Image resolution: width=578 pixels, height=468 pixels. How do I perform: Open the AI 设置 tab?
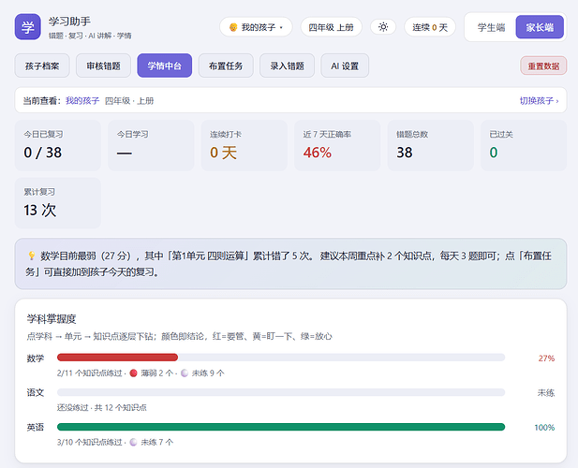(345, 66)
